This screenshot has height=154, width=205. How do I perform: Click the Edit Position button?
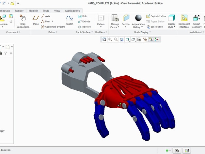155,27
